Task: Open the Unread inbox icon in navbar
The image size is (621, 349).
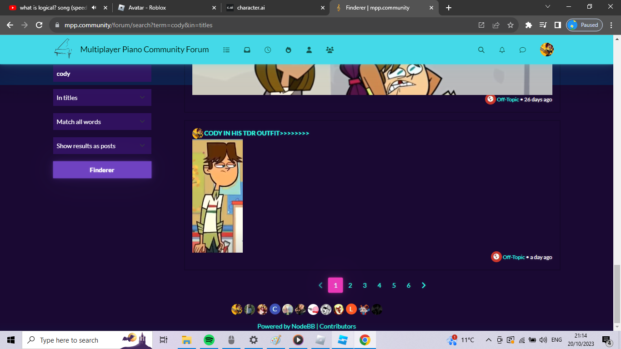Action: [247, 50]
